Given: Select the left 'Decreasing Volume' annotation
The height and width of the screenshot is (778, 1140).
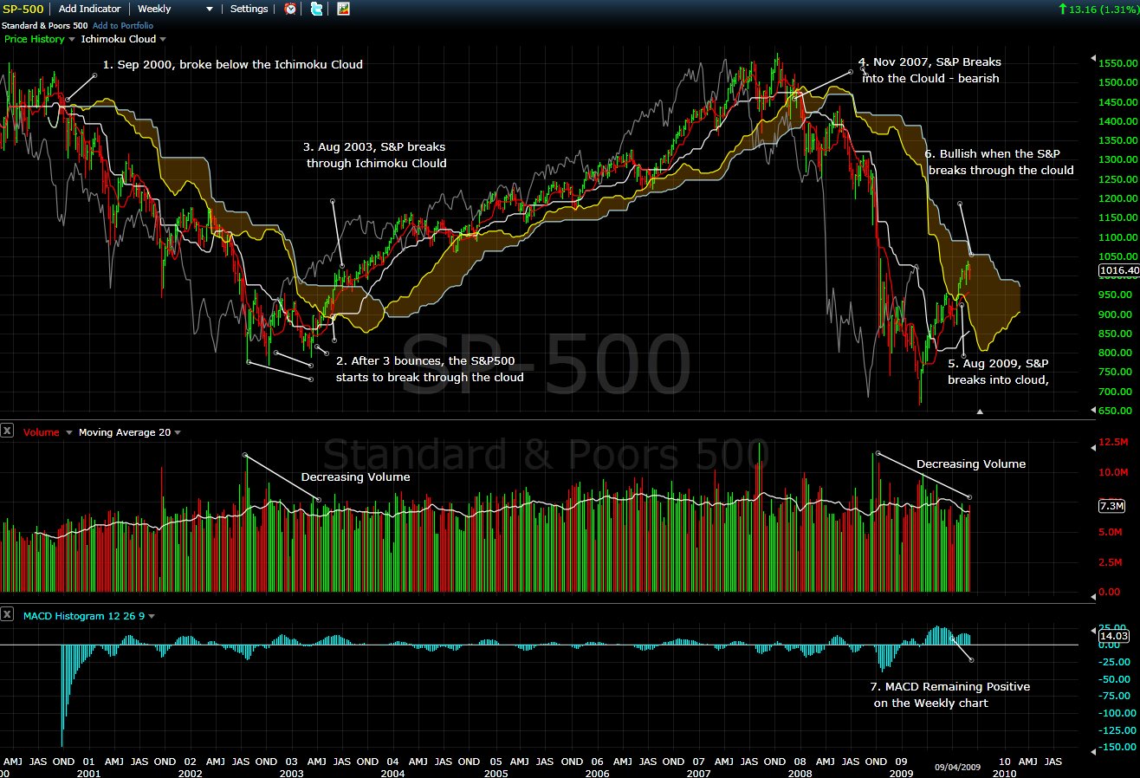Looking at the screenshot, I should tap(355, 477).
